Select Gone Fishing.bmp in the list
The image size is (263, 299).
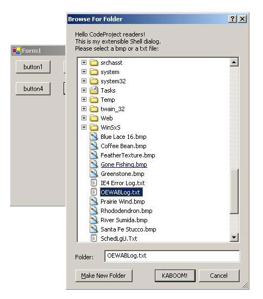[124, 164]
